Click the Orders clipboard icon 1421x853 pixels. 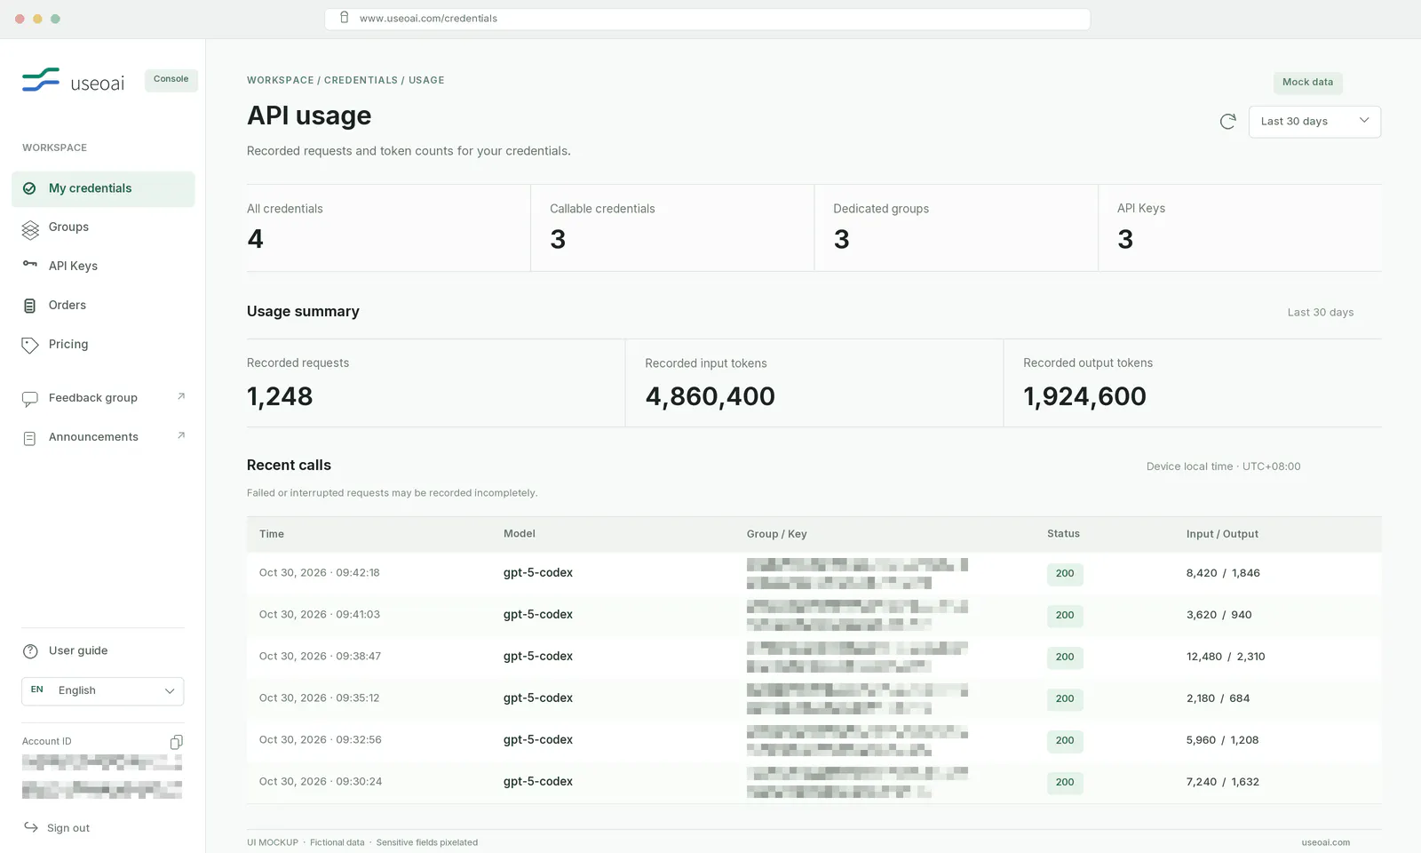pos(30,306)
